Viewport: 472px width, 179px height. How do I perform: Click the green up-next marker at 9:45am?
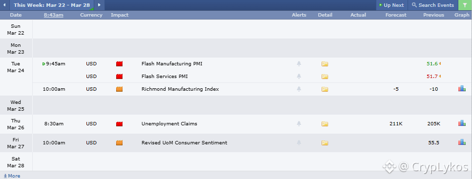(x=44, y=64)
